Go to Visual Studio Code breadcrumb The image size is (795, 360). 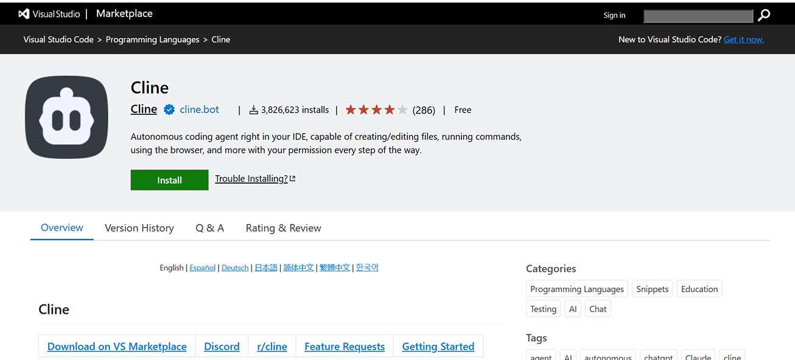(x=58, y=40)
